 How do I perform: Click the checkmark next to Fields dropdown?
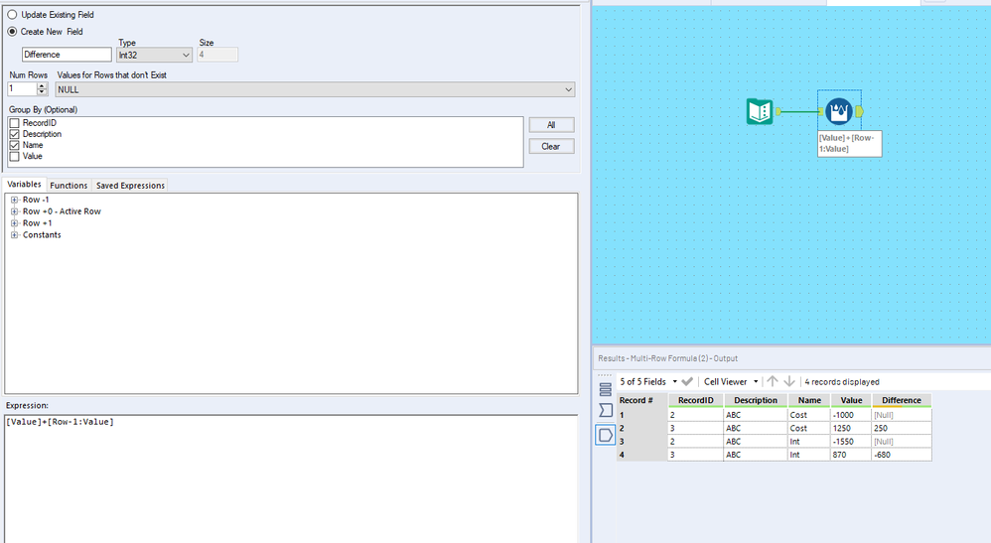coord(687,382)
